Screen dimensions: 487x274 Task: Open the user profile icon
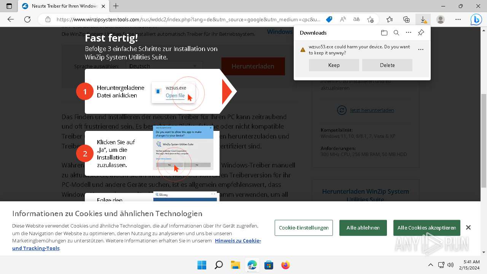(x=440, y=19)
